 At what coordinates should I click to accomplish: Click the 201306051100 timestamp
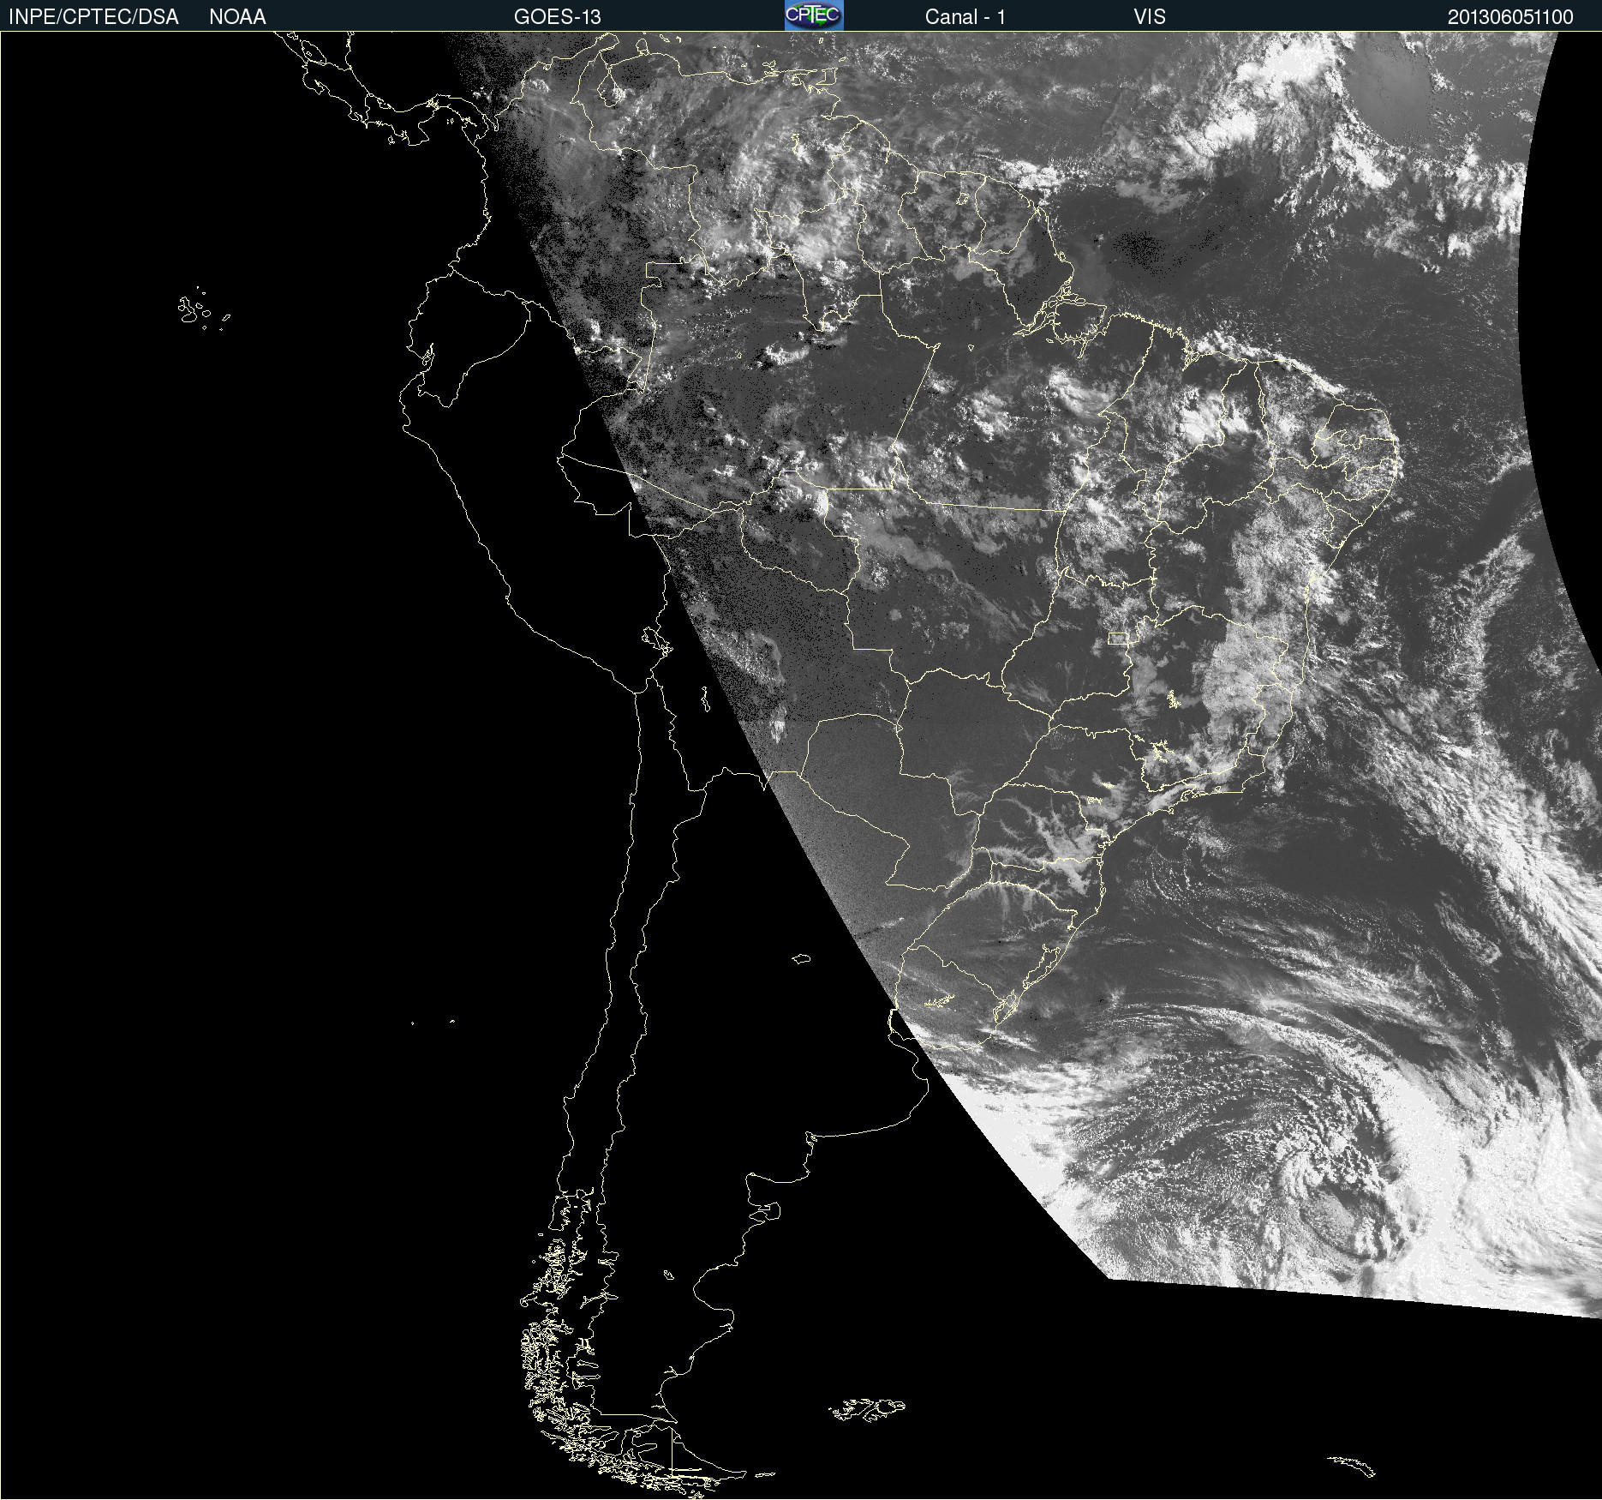tap(1510, 17)
